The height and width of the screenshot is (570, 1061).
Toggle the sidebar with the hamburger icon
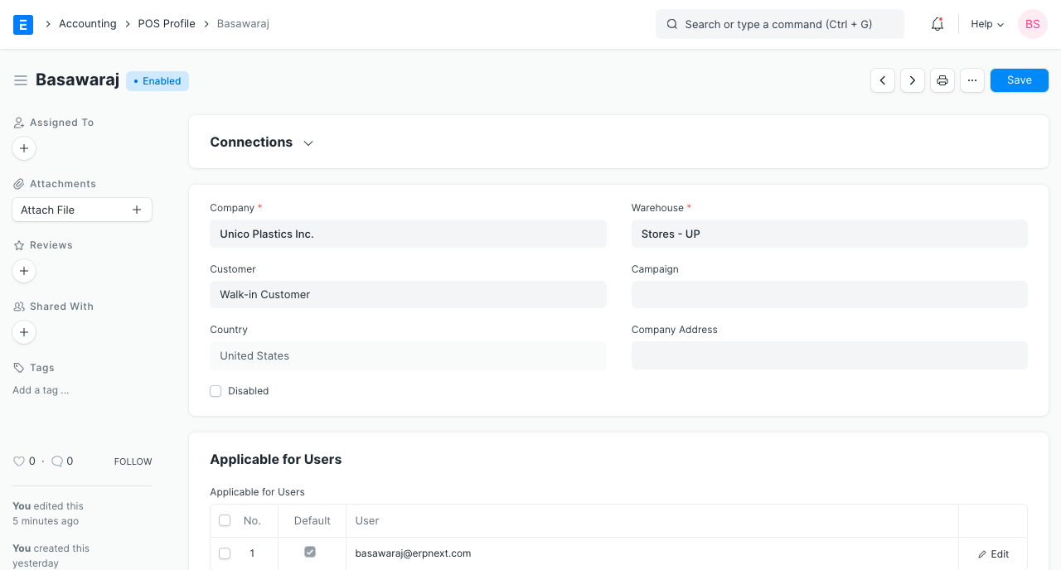coord(21,80)
